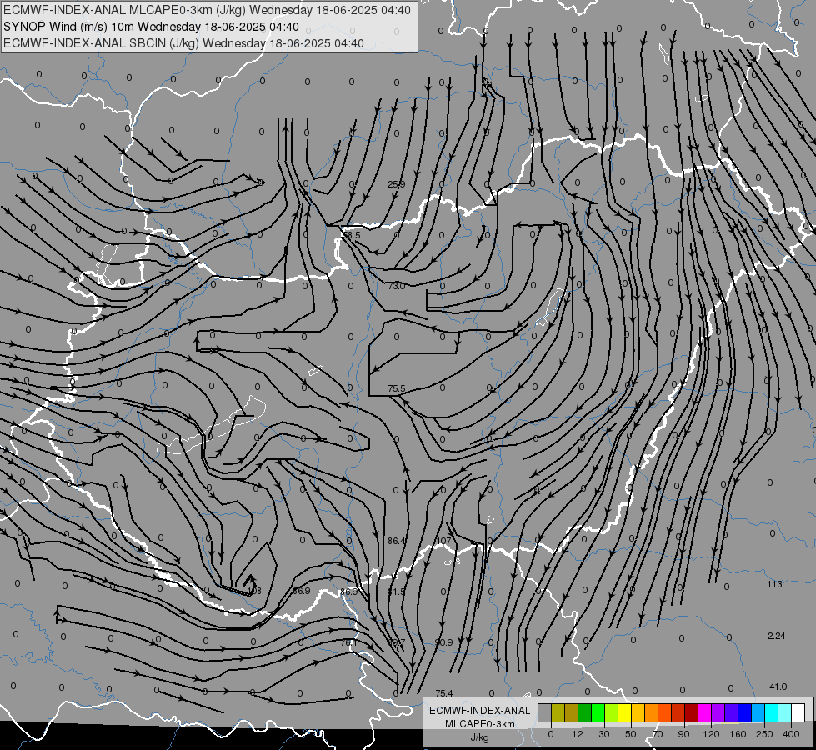Pick the pure yellow legend swatch
The image size is (816, 750).
624,712
